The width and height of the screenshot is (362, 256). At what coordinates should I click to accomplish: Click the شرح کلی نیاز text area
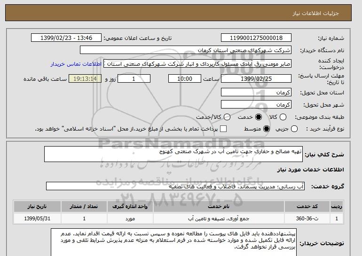pos(173,154)
